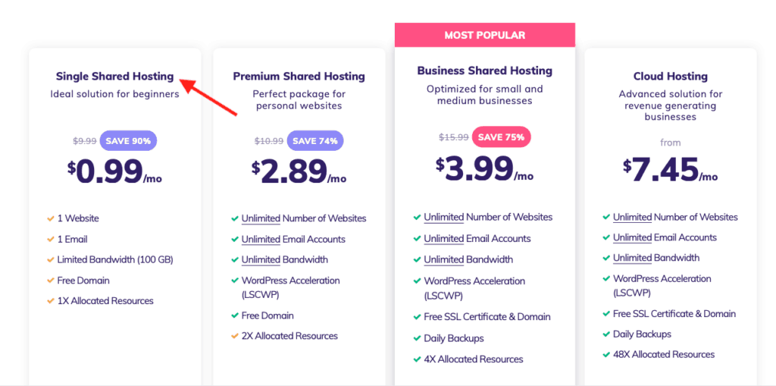Click the MOST POPULAR banner
The height and width of the screenshot is (386, 776).
tap(484, 35)
